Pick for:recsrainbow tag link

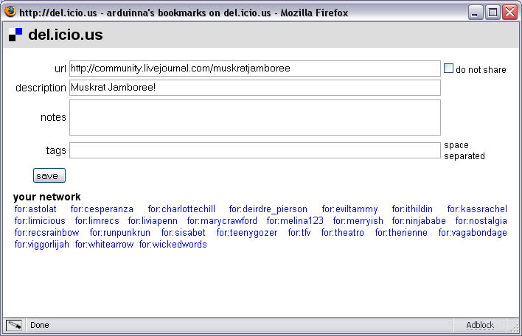click(46, 233)
